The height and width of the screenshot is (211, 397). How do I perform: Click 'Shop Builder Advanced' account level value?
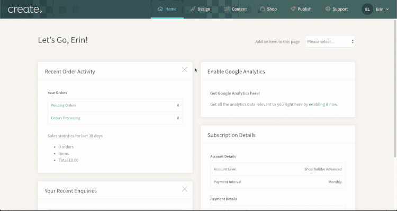323,169
